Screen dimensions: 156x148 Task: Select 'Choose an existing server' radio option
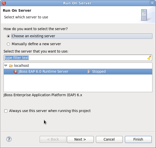pyautogui.click(x=8, y=36)
